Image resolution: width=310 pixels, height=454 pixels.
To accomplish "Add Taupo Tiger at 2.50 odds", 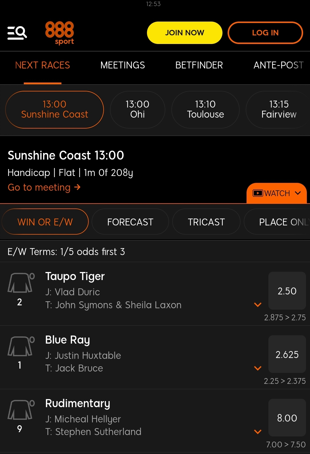I will [287, 291].
